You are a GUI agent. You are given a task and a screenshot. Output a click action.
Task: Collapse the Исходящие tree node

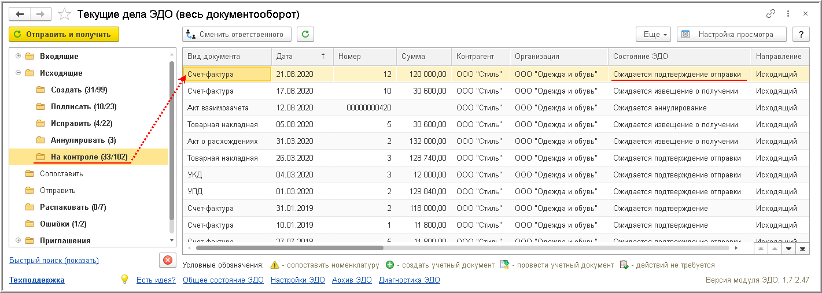click(x=19, y=73)
